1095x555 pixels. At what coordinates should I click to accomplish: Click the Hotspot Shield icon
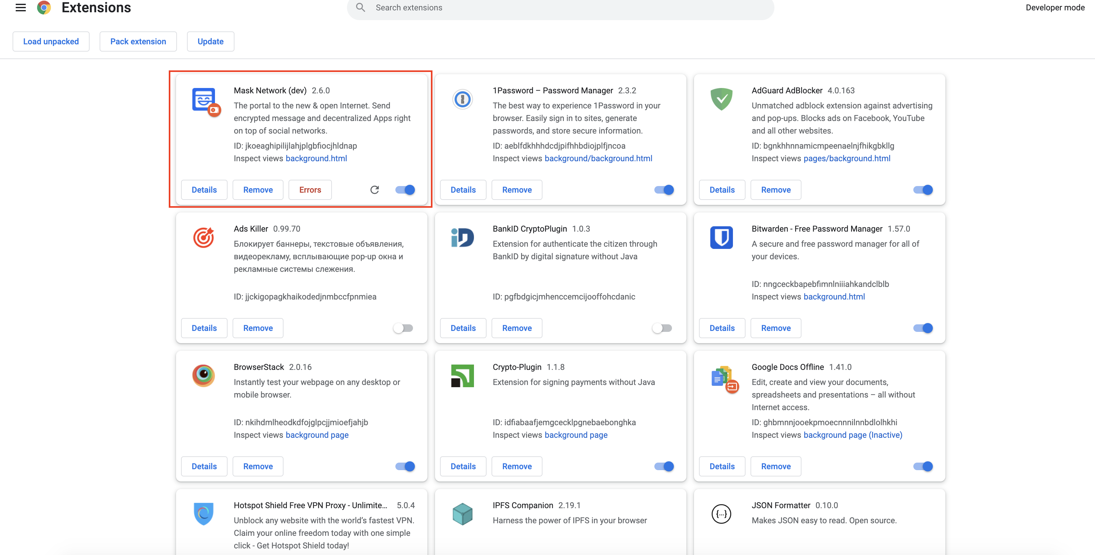tap(204, 514)
